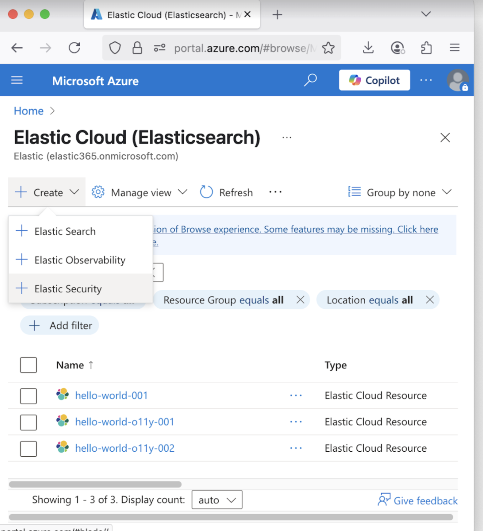Click the Elastic icon beside hello-world-o11y-001
The image size is (483, 531).
pyautogui.click(x=62, y=420)
